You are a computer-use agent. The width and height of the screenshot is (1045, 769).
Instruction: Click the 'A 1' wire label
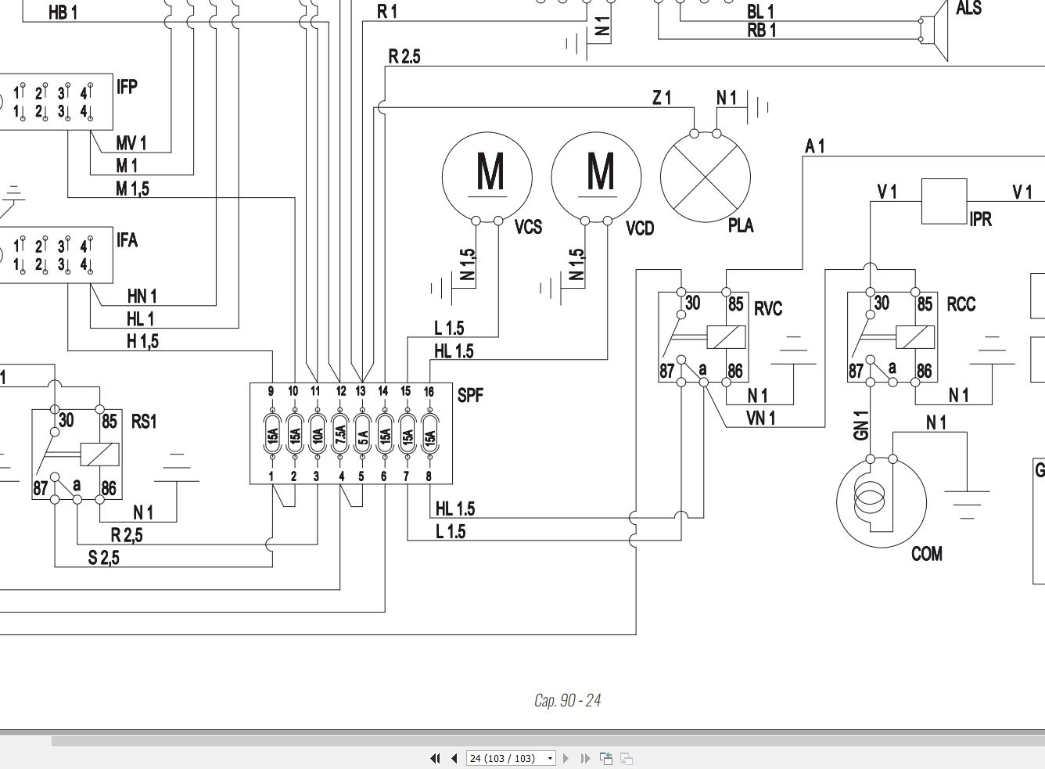tap(814, 146)
